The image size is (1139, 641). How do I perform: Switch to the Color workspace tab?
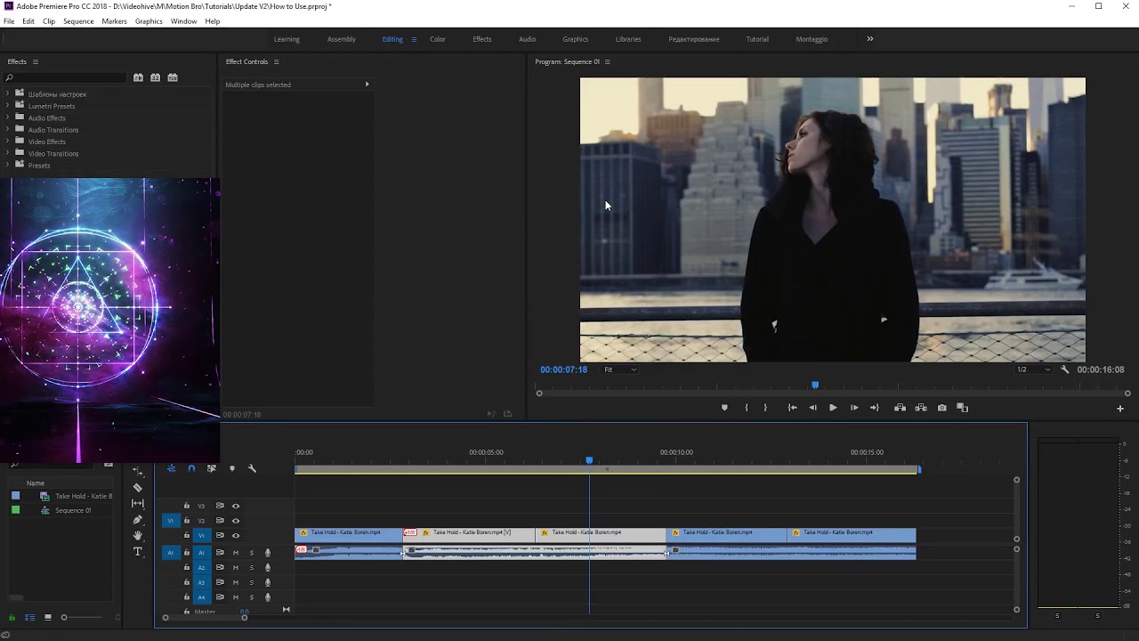click(437, 39)
